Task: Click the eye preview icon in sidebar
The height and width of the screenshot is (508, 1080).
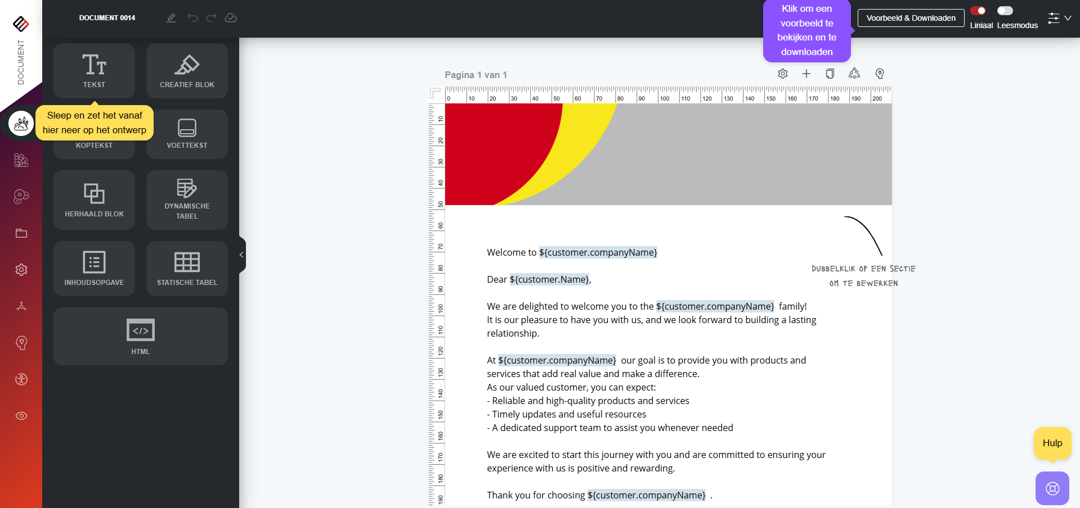Action: (x=21, y=416)
